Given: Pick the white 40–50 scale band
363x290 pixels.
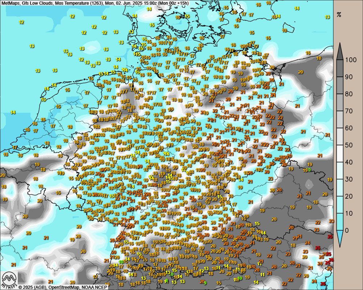Looking at the screenshot, I should (340, 153).
